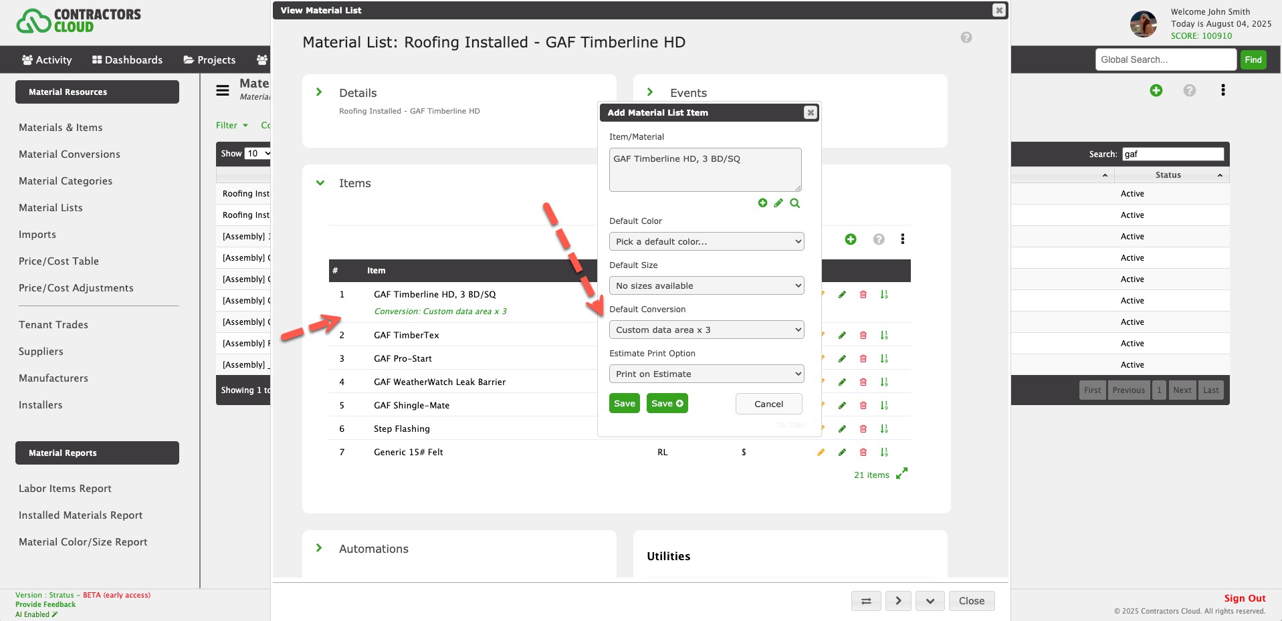1282x621 pixels.
Task: Open Dashboards menu
Action: pos(127,59)
